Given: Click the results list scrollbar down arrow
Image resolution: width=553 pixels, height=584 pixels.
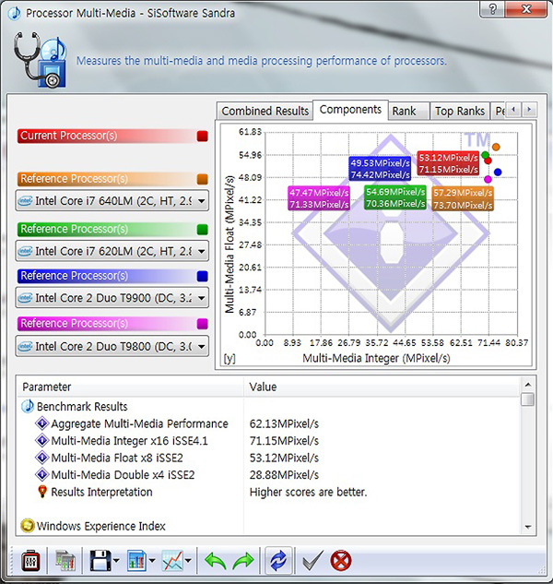Looking at the screenshot, I should tap(528, 527).
